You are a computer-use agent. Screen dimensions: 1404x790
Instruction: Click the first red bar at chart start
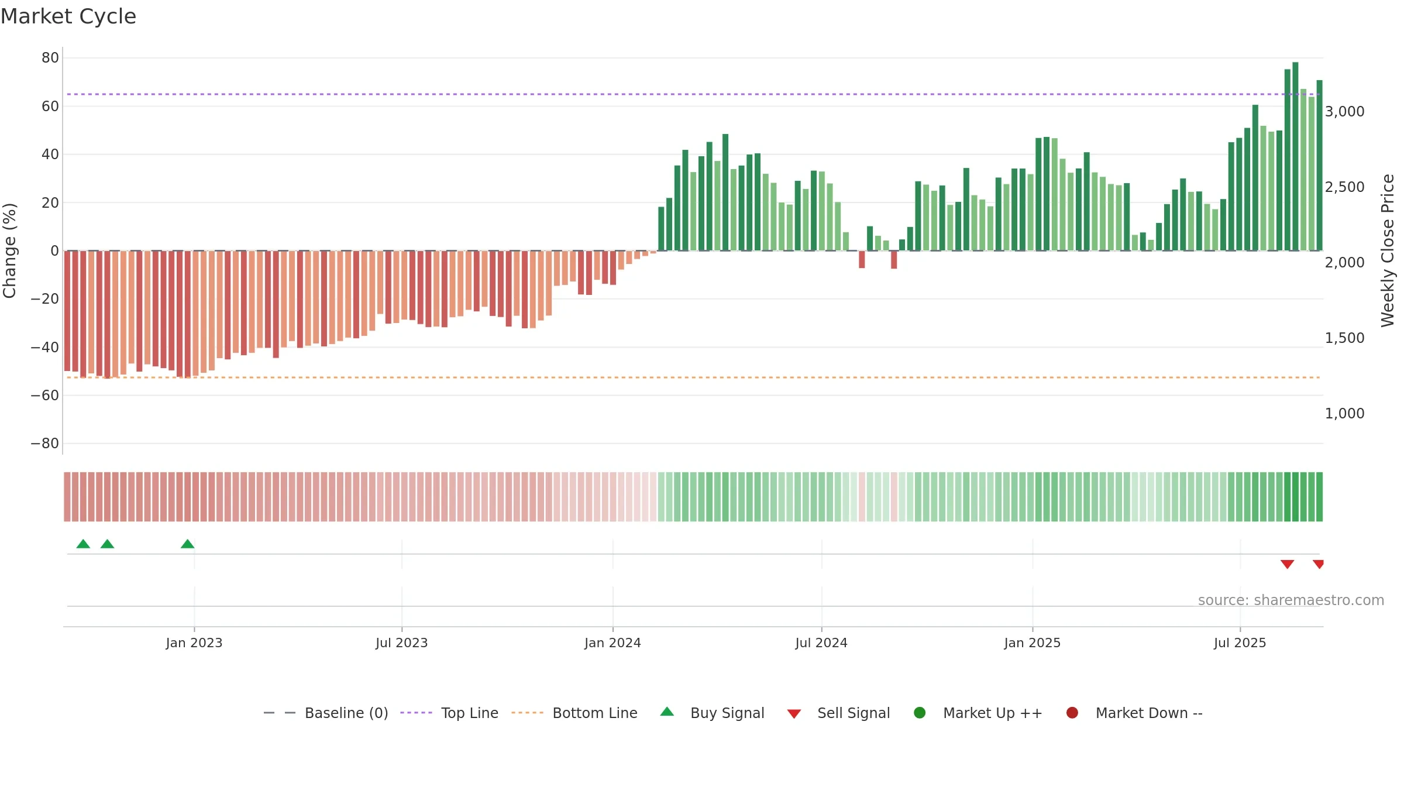point(67,311)
